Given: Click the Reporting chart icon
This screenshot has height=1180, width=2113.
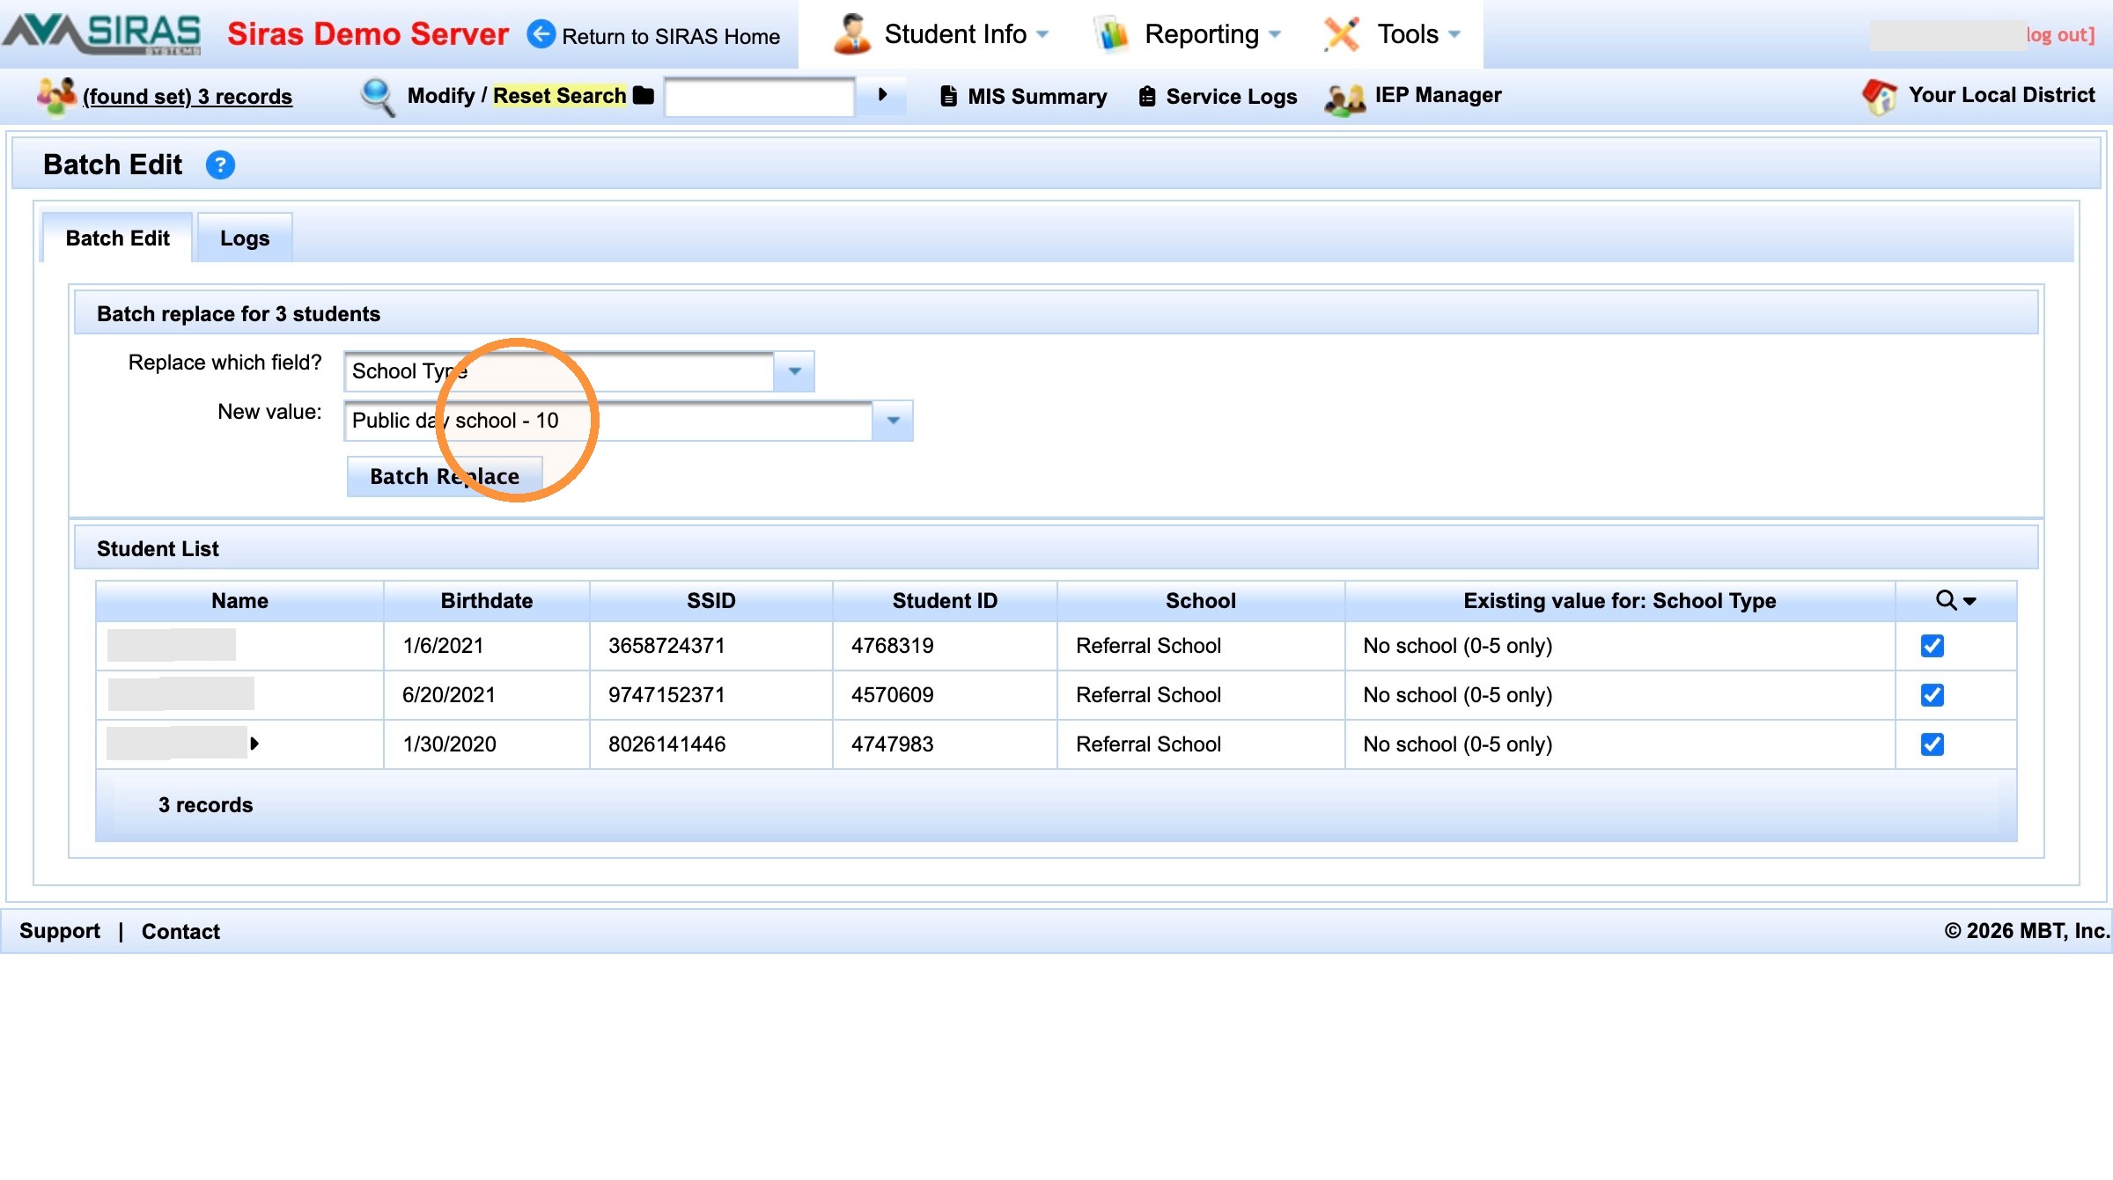Looking at the screenshot, I should (x=1112, y=34).
